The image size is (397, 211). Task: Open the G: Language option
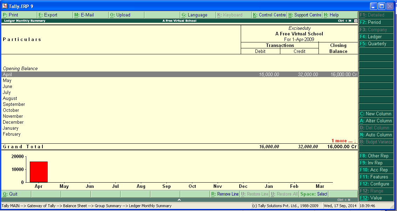tap(198, 15)
